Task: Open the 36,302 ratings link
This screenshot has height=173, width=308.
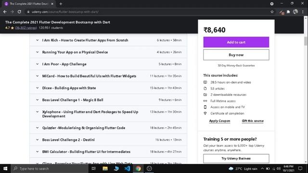Action: point(26,28)
